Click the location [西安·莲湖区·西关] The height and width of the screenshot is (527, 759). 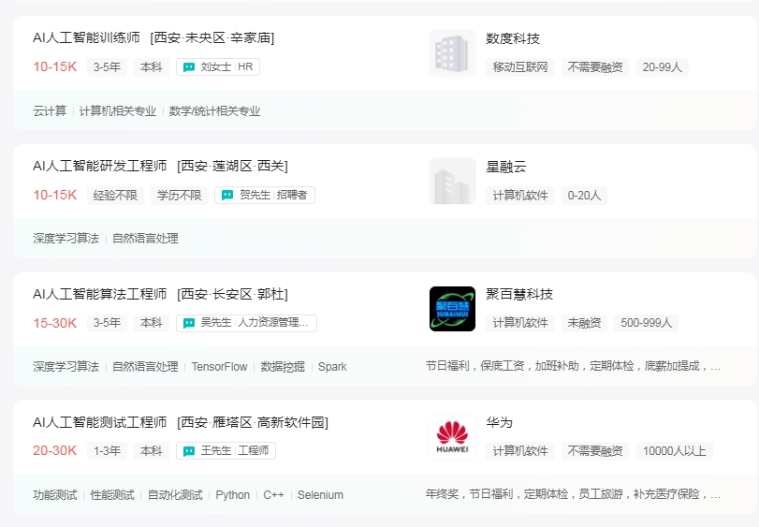232,166
